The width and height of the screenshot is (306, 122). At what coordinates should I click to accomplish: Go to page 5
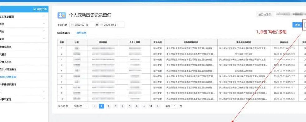point(130,106)
